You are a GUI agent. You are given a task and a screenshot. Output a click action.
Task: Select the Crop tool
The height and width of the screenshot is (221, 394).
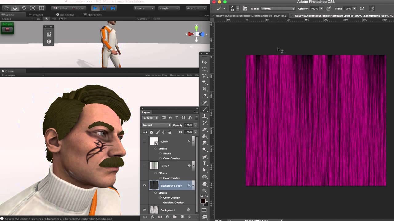click(204, 89)
